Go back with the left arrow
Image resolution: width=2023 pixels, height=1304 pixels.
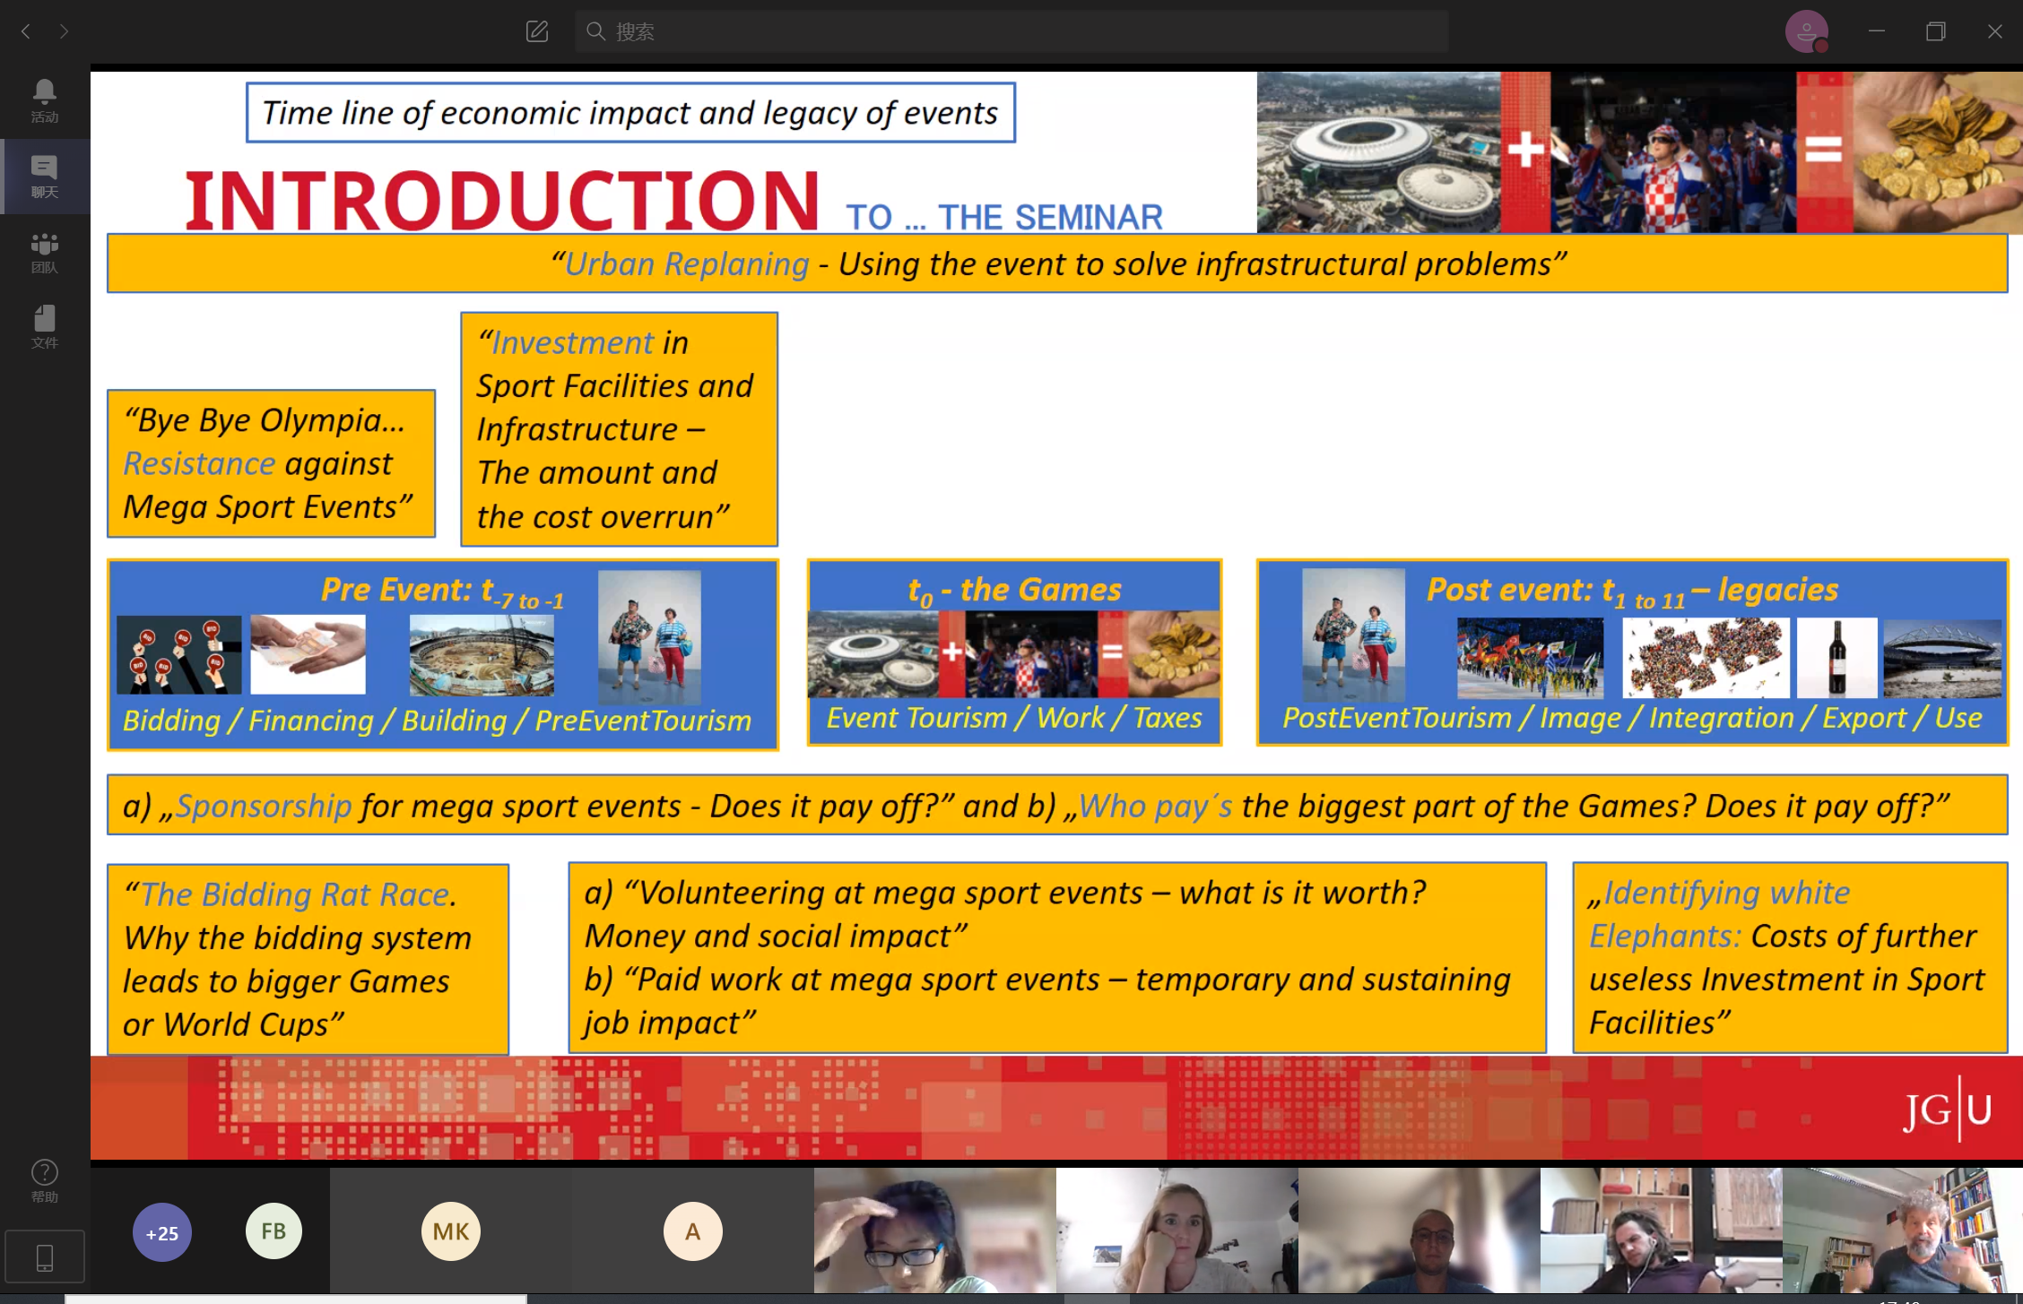(x=26, y=31)
